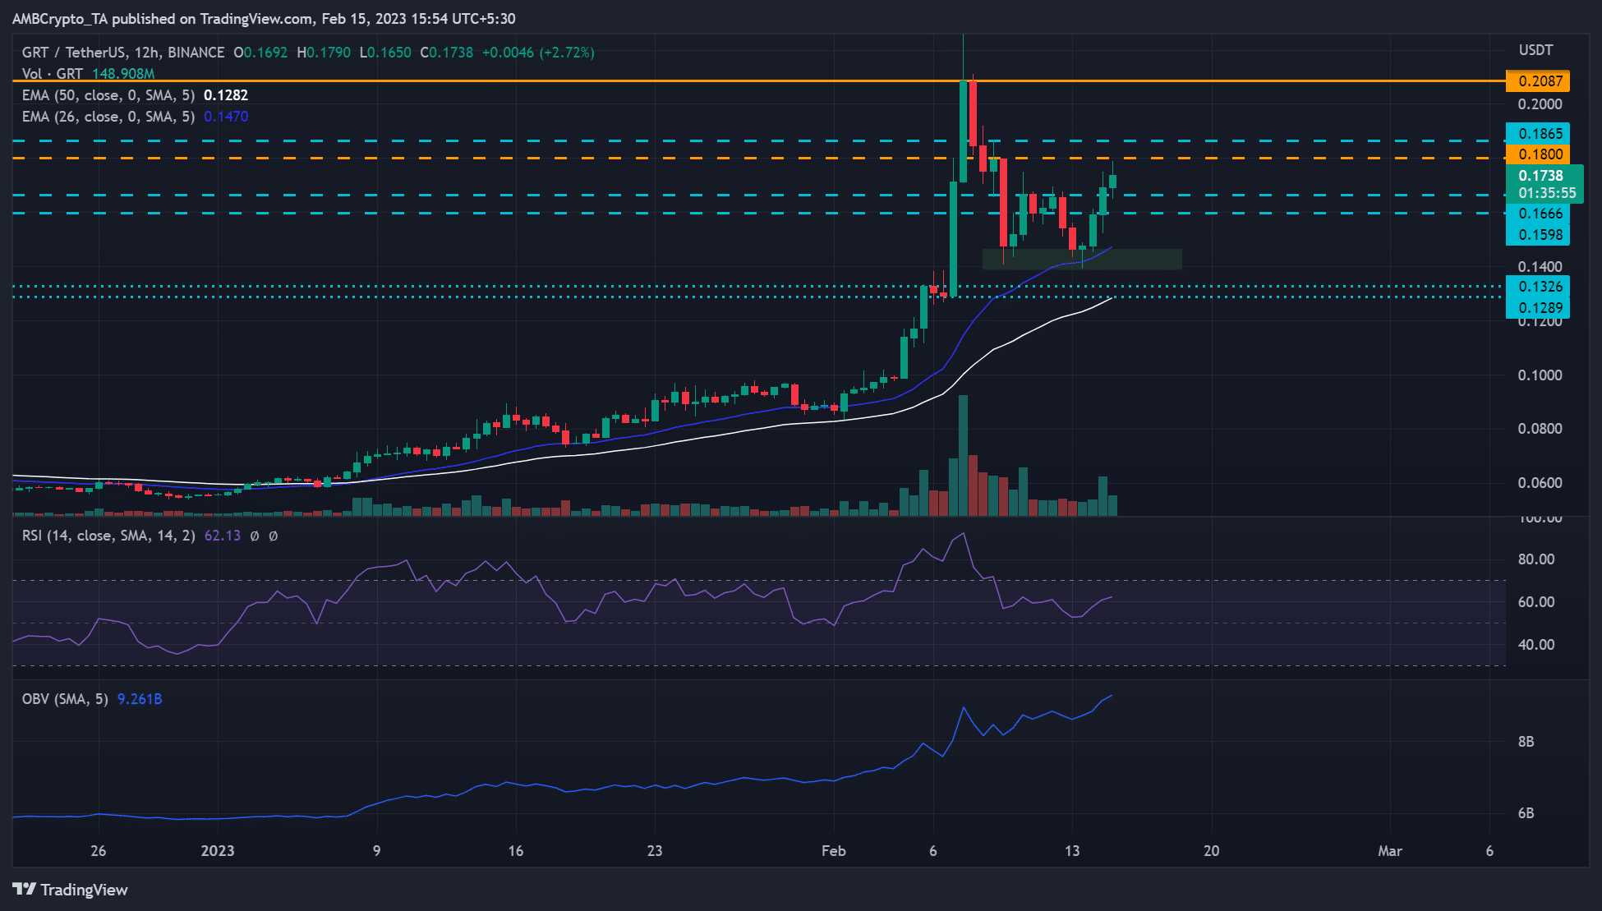
Task: Click the Feb date label on time axis
Action: 834,851
